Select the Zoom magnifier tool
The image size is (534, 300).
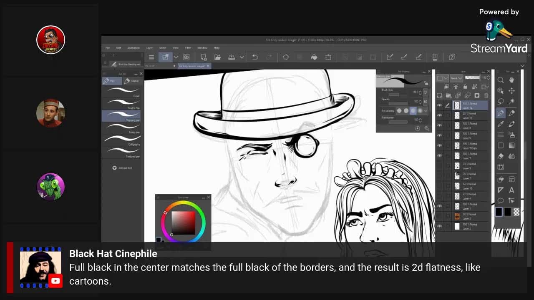[501, 80]
